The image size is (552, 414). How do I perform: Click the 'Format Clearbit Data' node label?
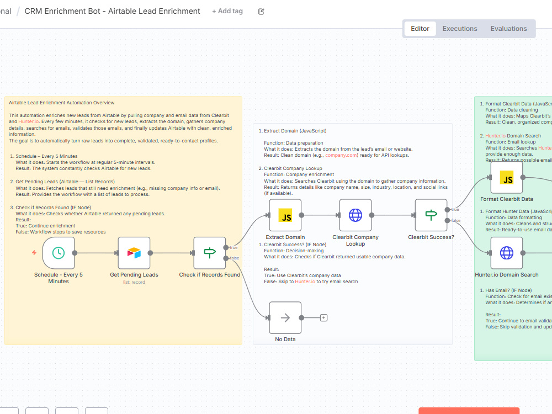tap(507, 199)
